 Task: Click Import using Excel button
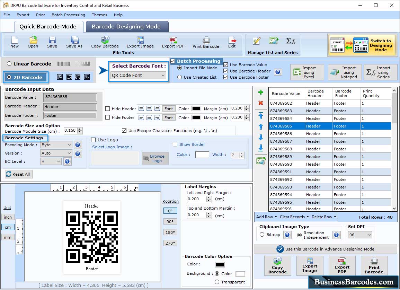pyautogui.click(x=307, y=72)
